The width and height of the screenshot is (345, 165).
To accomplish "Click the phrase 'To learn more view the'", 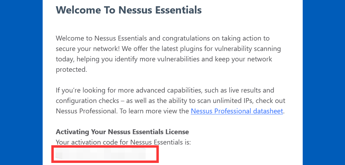I will tap(154, 111).
